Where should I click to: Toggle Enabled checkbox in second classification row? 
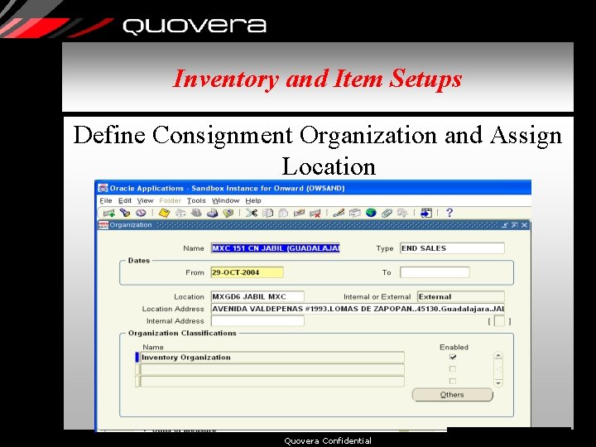click(x=453, y=369)
